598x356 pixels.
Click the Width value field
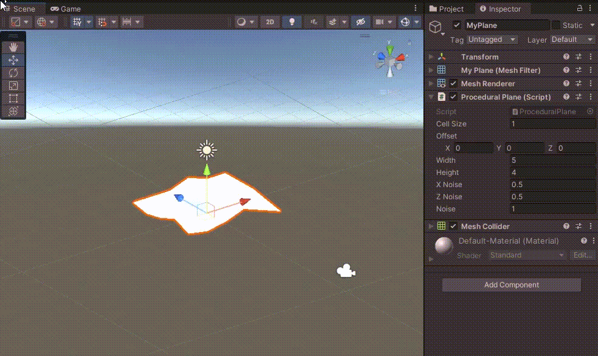pyautogui.click(x=553, y=160)
